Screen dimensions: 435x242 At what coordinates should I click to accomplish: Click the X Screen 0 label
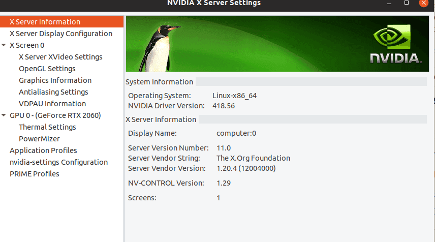(x=27, y=45)
